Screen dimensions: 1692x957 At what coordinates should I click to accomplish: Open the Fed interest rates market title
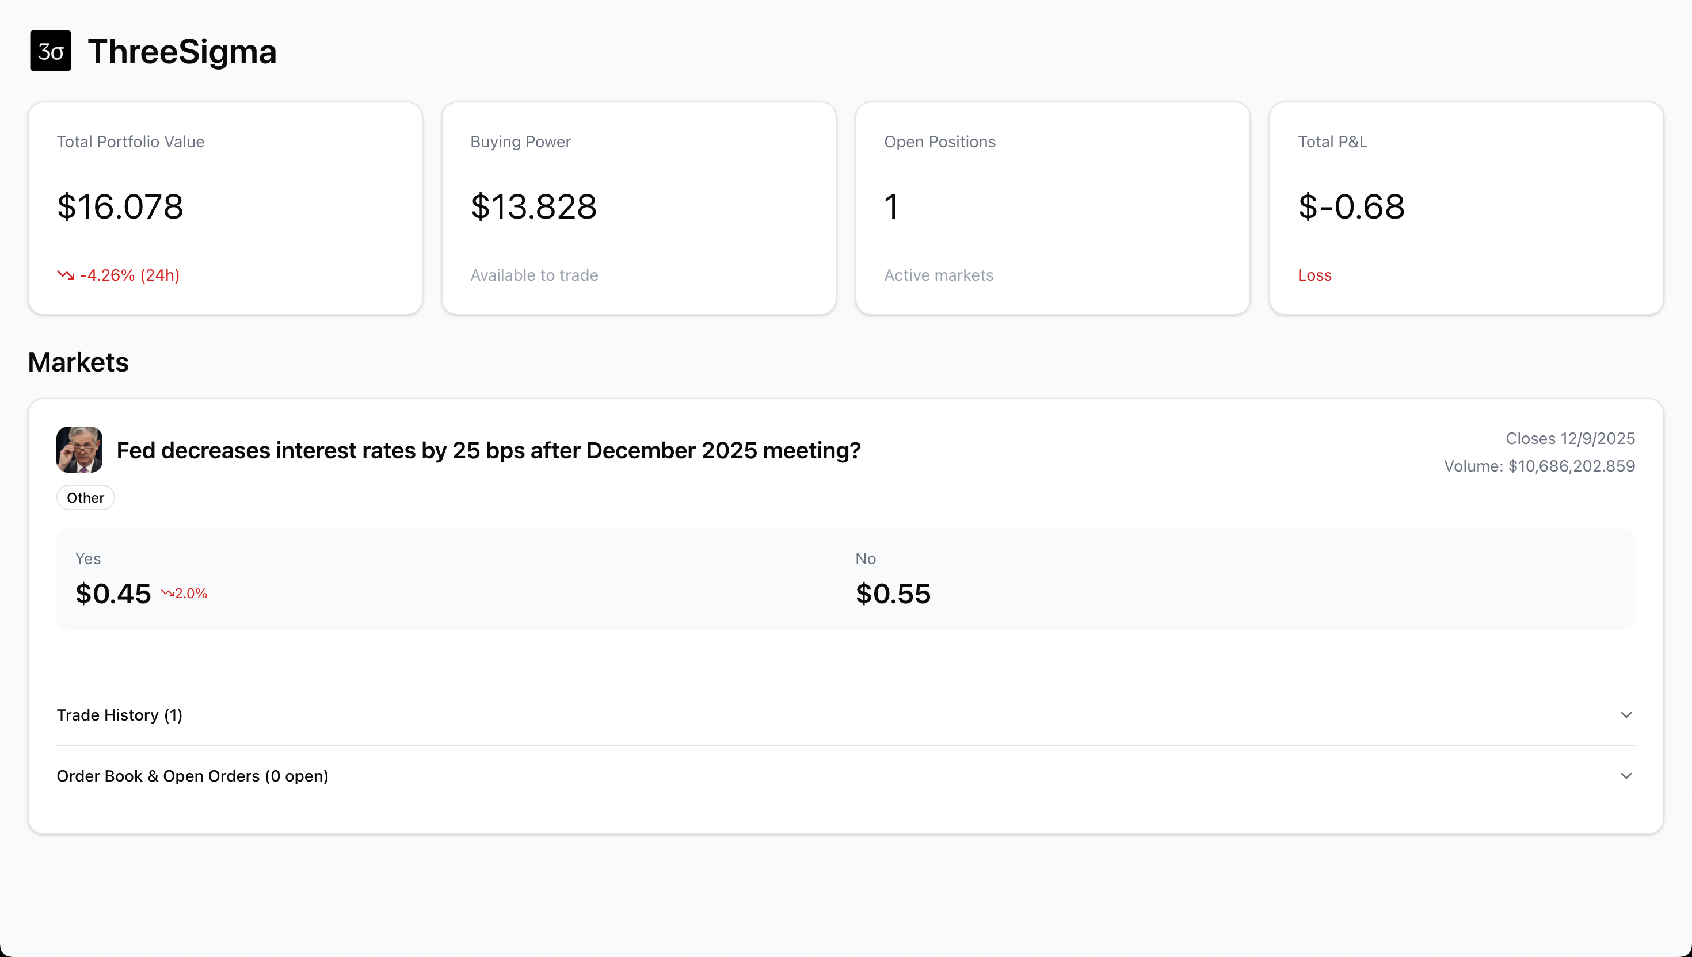pyautogui.click(x=489, y=451)
